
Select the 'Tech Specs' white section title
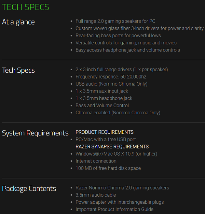pyautogui.click(x=18, y=70)
